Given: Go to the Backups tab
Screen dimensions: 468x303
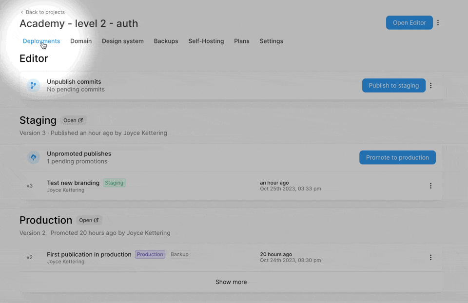Looking at the screenshot, I should [166, 41].
